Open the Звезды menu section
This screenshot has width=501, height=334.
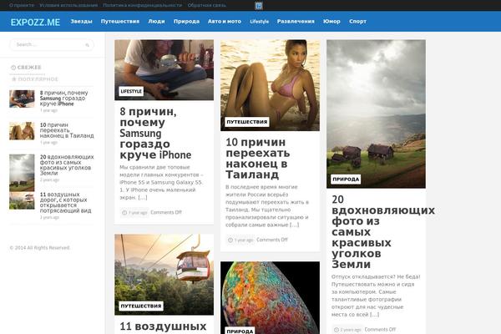[x=81, y=22]
